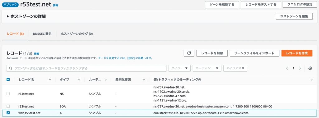Check the r53test.net SOA record checkbox
319x118 pixels.
(x=8, y=106)
